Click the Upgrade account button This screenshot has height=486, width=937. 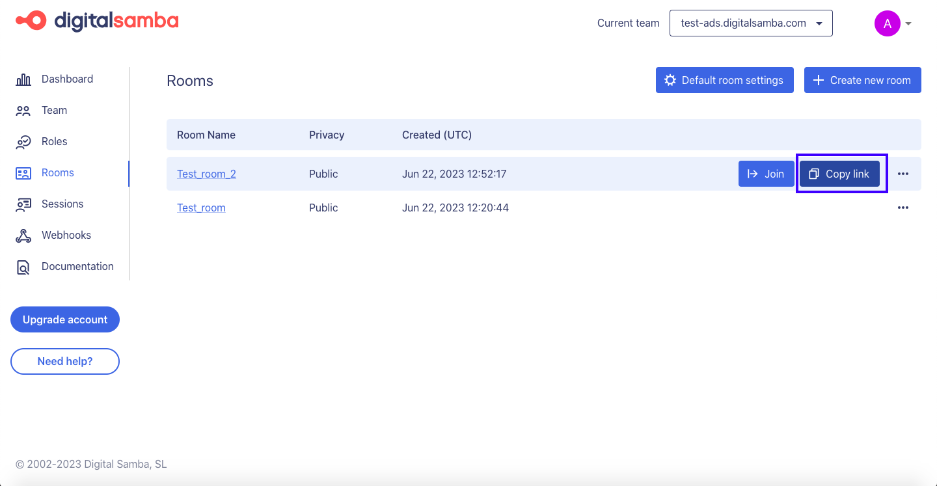point(65,319)
